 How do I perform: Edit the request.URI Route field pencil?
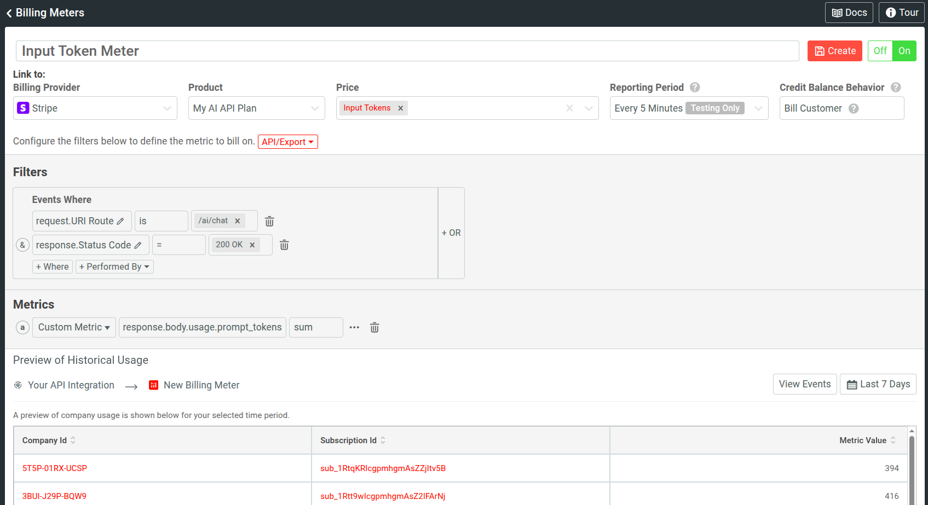(120, 222)
